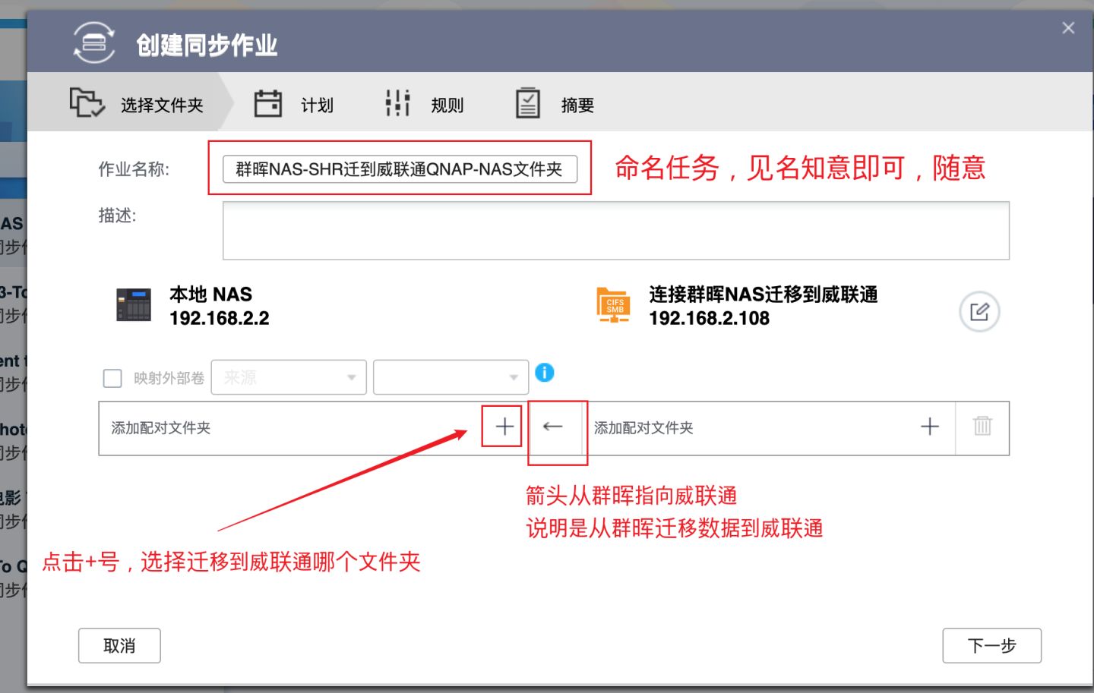The image size is (1094, 693).
Task: Switch to the 规则 tab
Action: (x=447, y=105)
